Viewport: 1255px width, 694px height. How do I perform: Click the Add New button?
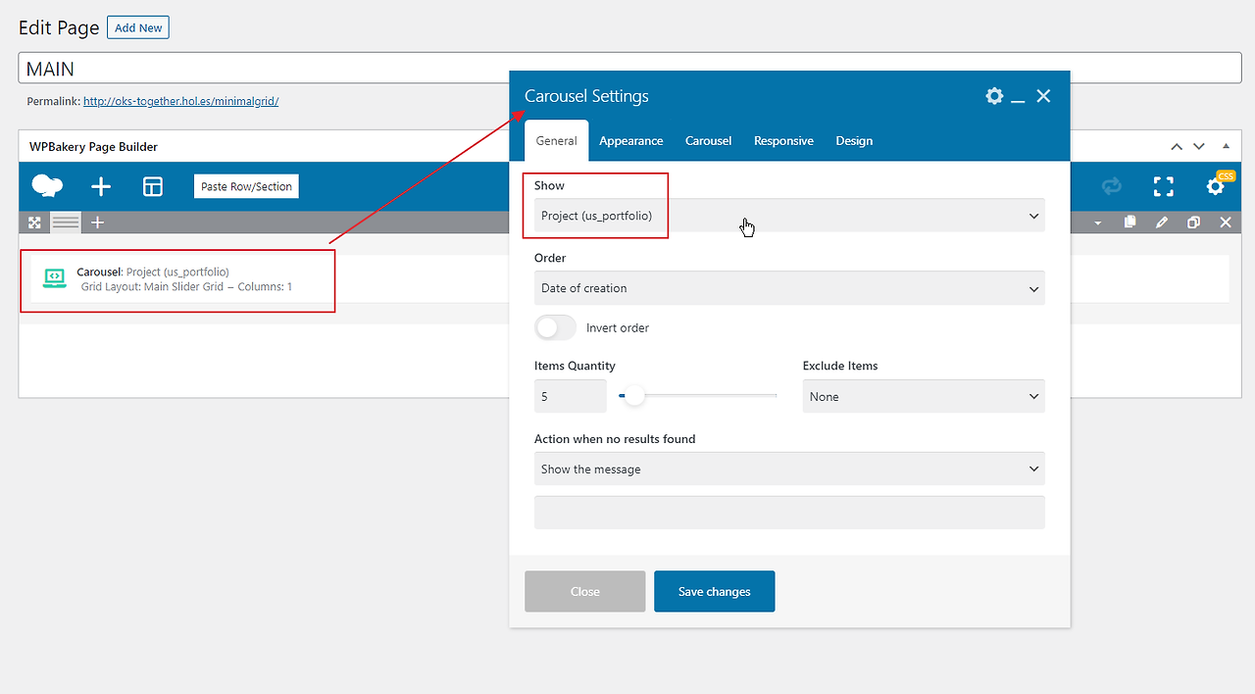point(138,27)
